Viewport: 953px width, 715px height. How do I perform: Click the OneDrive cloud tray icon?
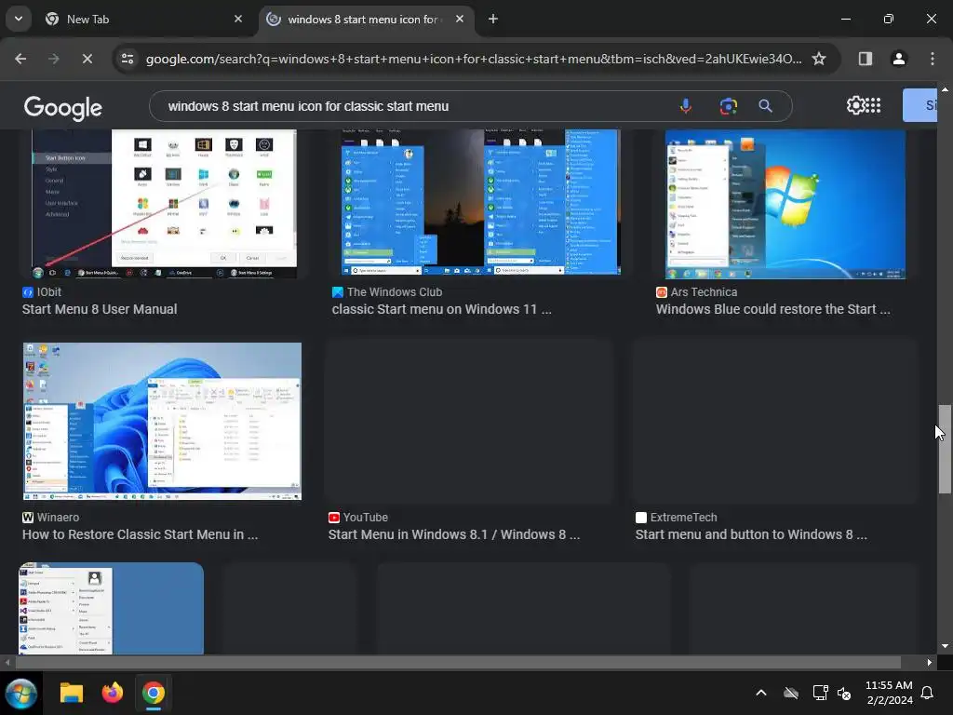click(791, 693)
